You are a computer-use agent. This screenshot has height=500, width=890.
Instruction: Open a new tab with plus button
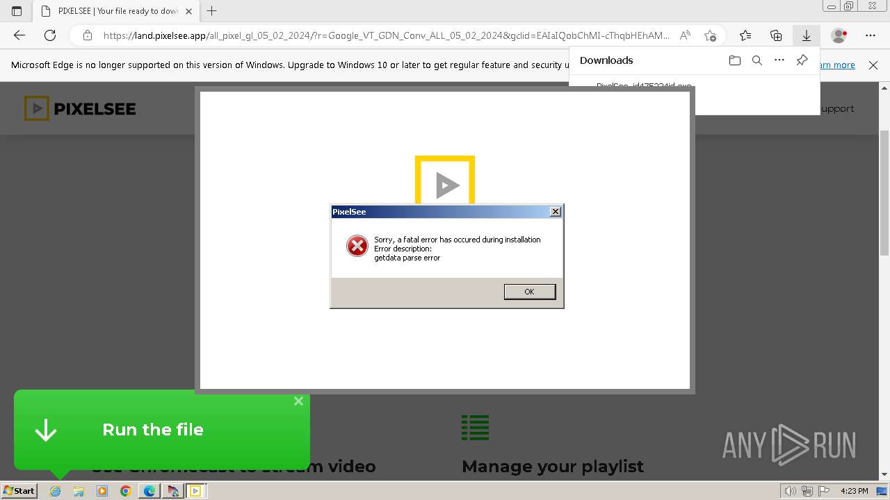pyautogui.click(x=212, y=11)
